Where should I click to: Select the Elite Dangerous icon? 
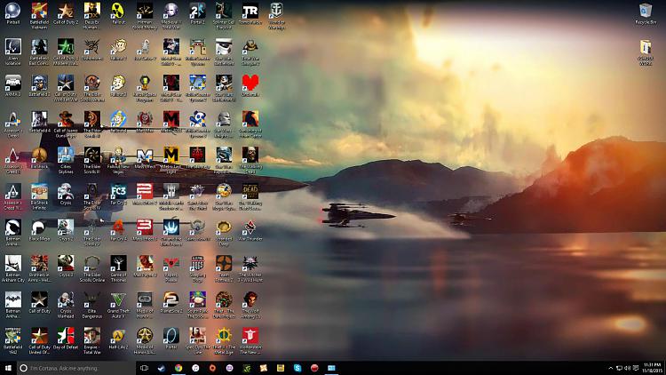(91, 306)
